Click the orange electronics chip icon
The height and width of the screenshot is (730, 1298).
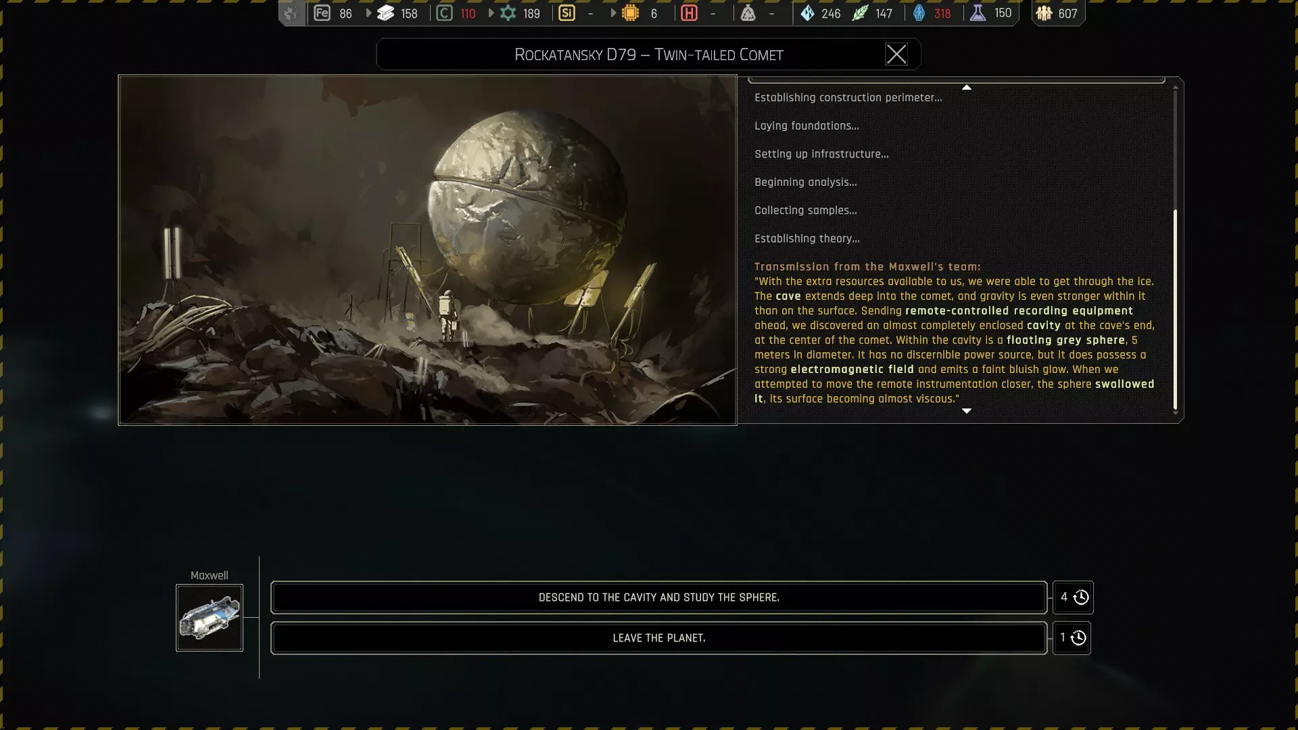tap(630, 13)
